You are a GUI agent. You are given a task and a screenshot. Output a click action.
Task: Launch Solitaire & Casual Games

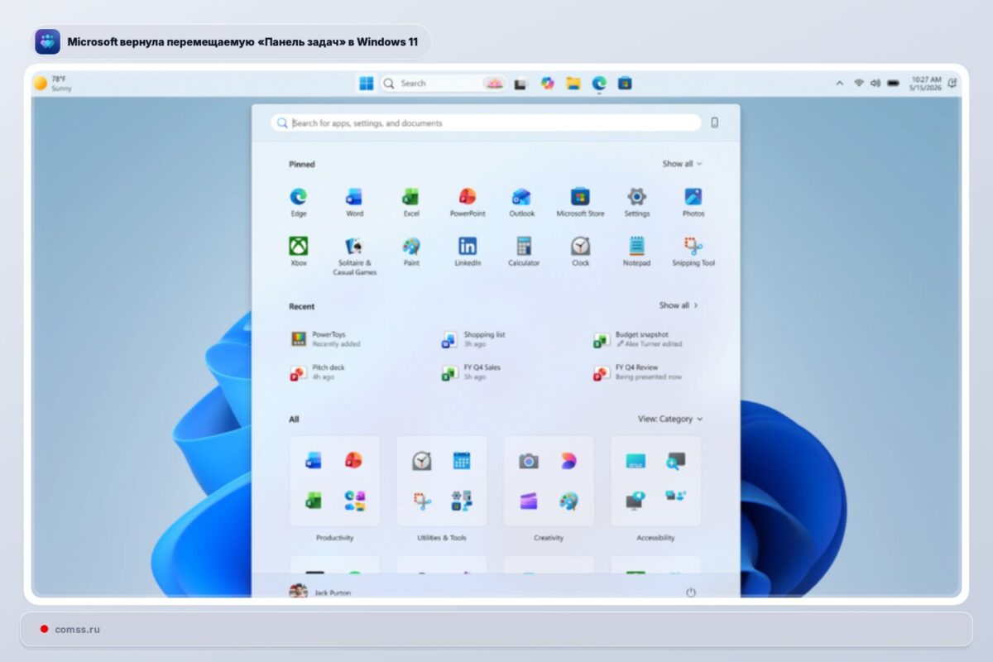click(354, 256)
